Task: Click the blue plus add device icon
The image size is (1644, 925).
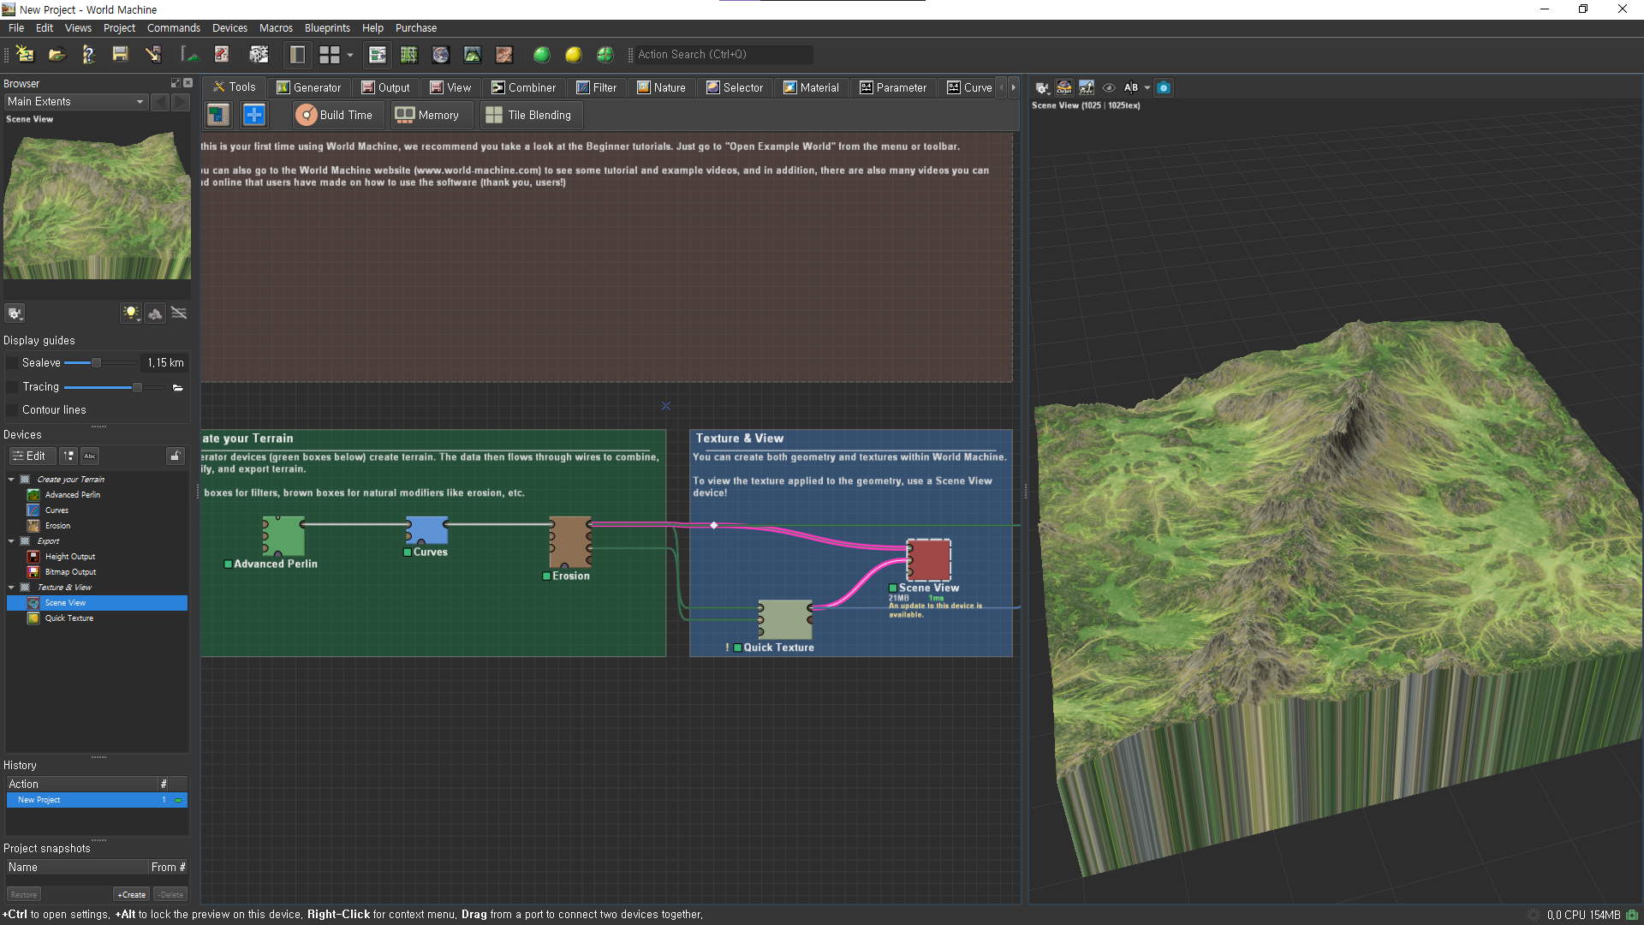Action: (254, 115)
